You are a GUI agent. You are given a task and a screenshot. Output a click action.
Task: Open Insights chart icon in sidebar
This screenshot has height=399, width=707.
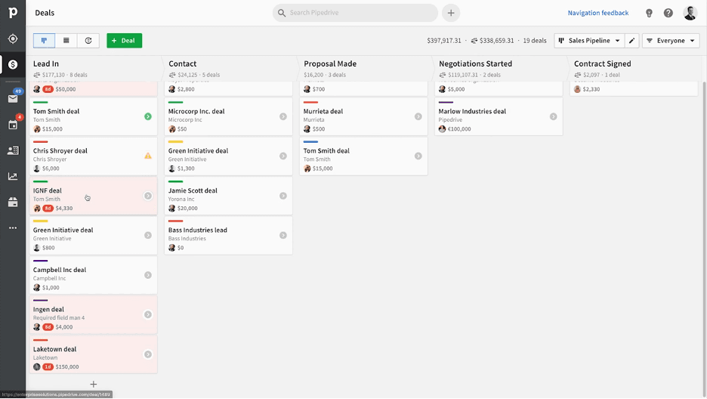(x=13, y=176)
